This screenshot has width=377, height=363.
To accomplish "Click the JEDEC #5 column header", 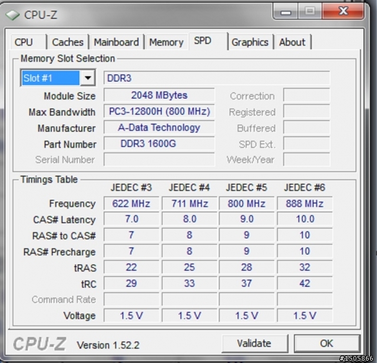I will [246, 187].
